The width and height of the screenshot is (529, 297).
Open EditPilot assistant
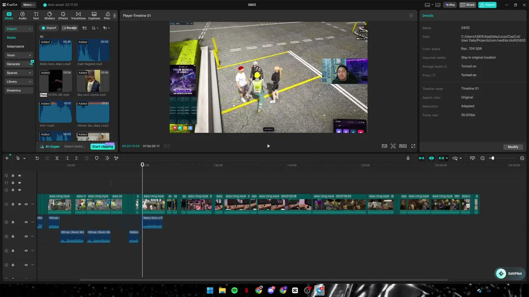(509, 273)
